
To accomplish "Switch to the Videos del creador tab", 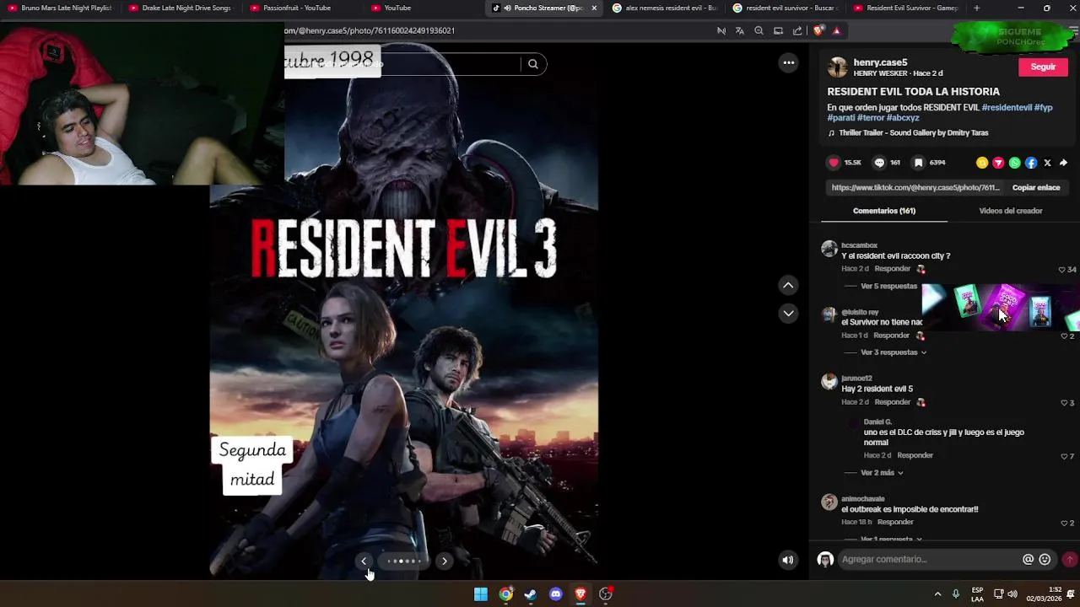I will click(1010, 211).
